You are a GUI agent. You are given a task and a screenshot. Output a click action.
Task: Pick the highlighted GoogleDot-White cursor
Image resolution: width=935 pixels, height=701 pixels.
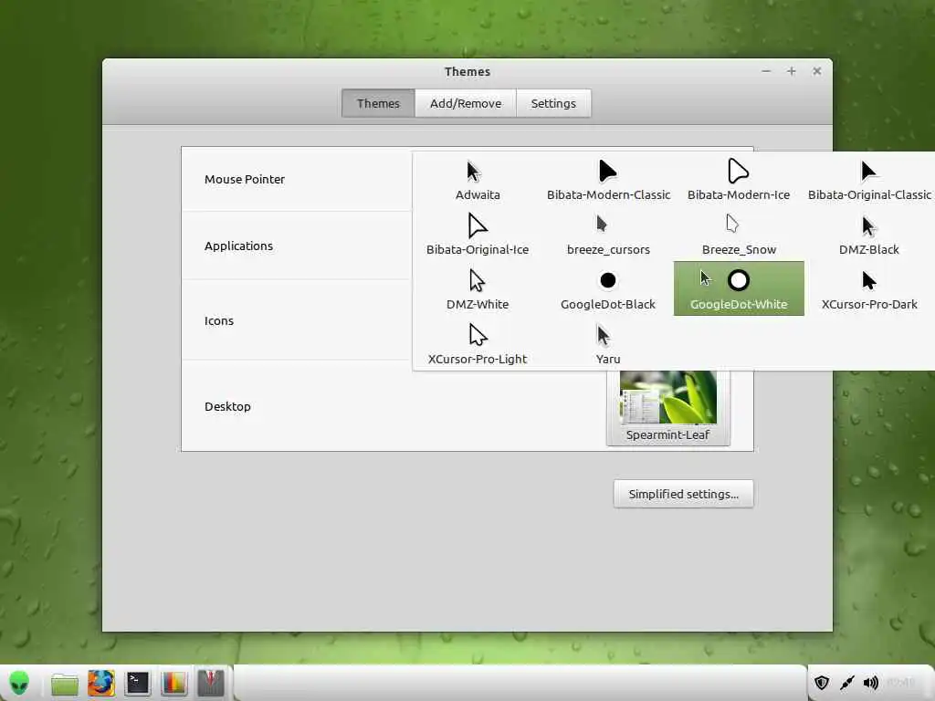(739, 288)
